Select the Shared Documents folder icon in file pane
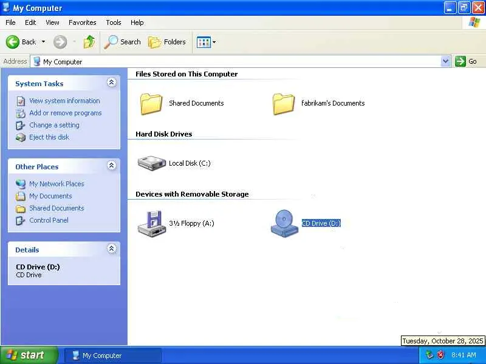This screenshot has width=486, height=364. click(x=151, y=104)
